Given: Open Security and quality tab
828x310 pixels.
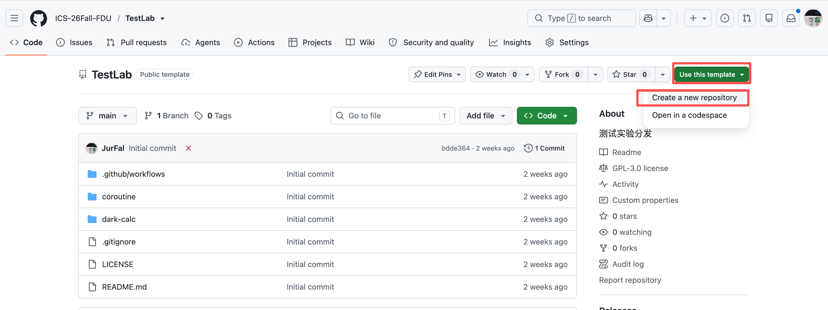Looking at the screenshot, I should (431, 42).
